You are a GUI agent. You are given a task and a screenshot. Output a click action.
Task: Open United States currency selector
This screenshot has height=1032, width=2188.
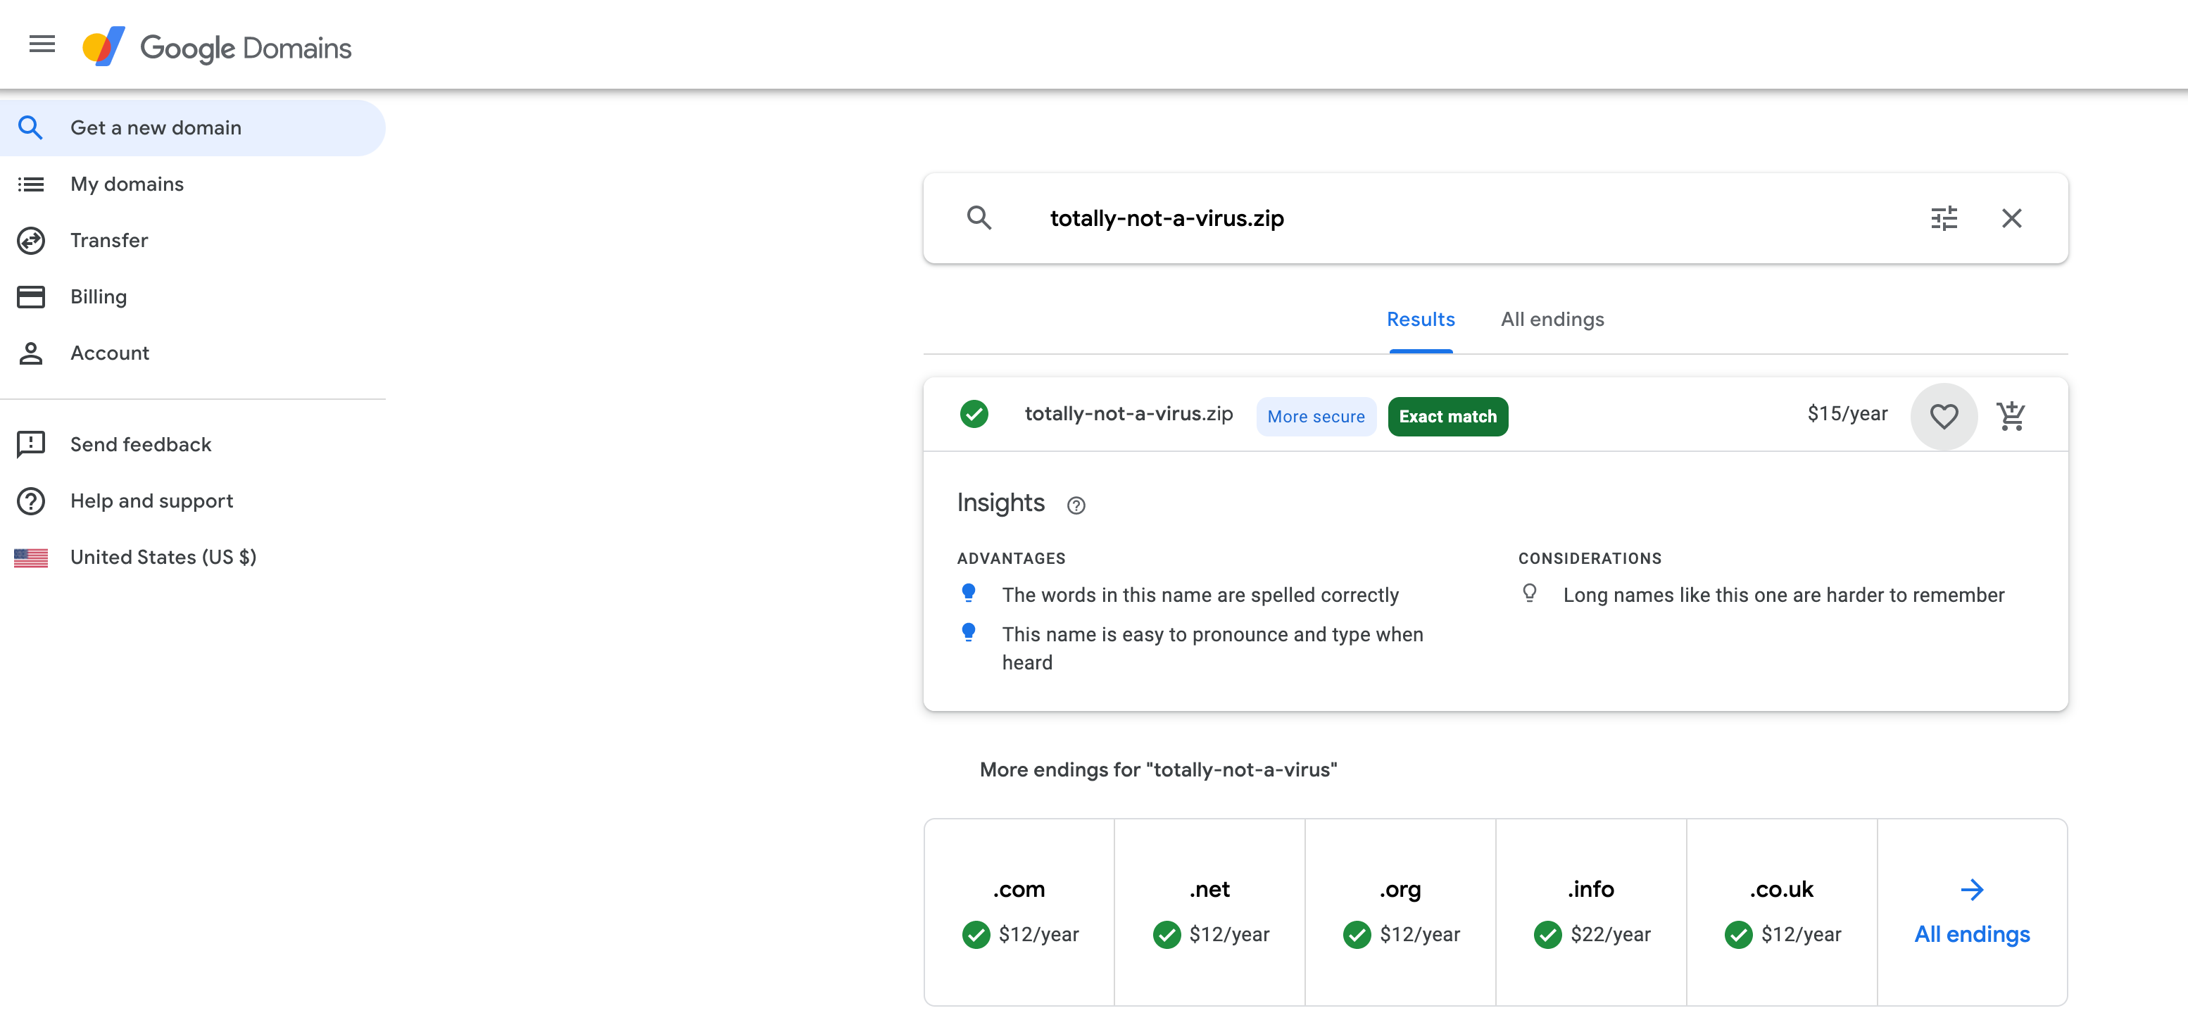pos(163,558)
